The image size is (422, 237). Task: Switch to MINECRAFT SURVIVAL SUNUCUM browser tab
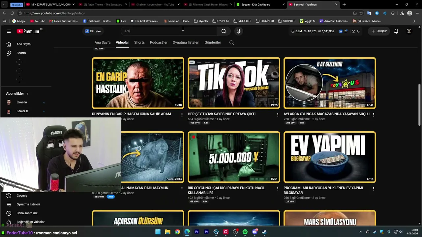(x=50, y=5)
